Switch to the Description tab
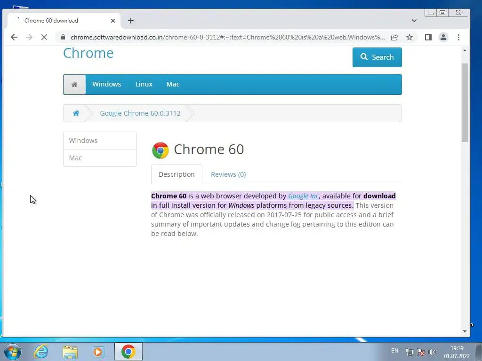Image resolution: width=482 pixels, height=361 pixels. click(x=177, y=174)
